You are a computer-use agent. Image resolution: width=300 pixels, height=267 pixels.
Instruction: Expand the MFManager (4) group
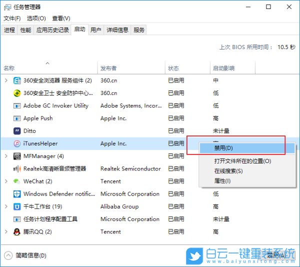pyautogui.click(x=6, y=156)
